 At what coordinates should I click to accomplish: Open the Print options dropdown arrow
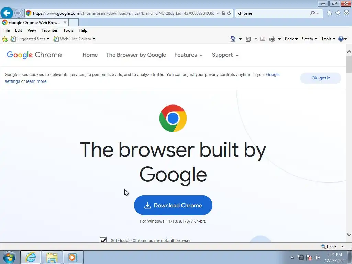tap(279, 39)
